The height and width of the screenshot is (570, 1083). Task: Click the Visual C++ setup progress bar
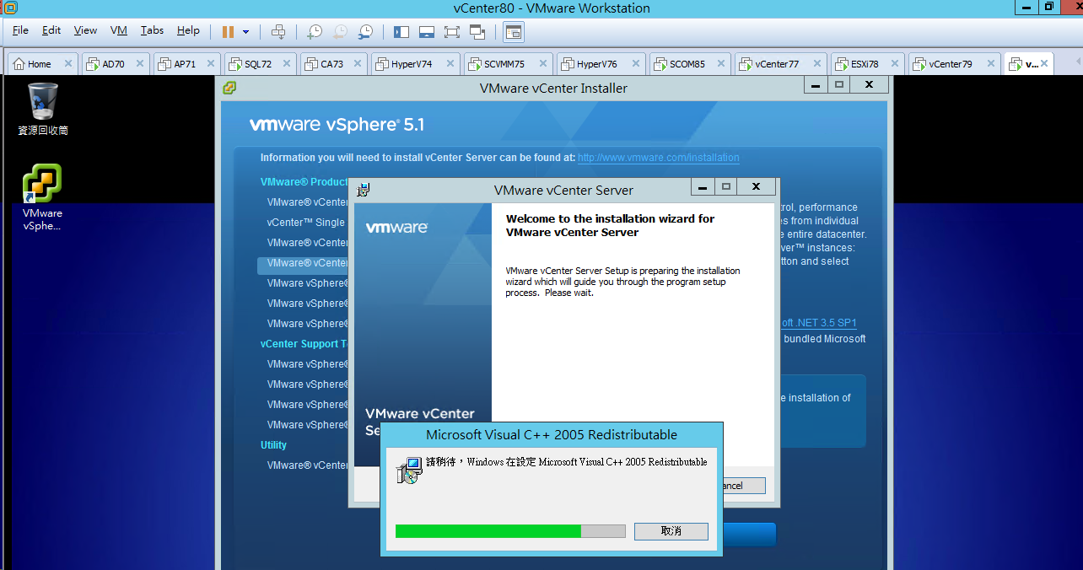pyautogui.click(x=510, y=531)
